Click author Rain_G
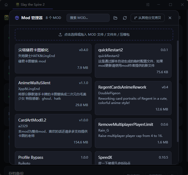Screen dimensions: 188x175 (x=103, y=130)
